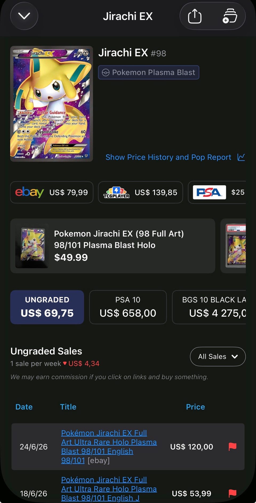The height and width of the screenshot is (503, 256).
Task: Open the $49.99 Jirachi EX Full Art listing
Action: point(113,246)
